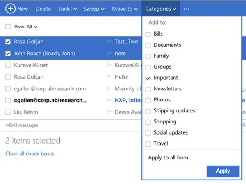Apply the selected categories
Image resolution: width=246 pixels, height=184 pixels.
pyautogui.click(x=223, y=171)
